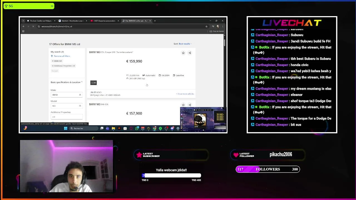The width and height of the screenshot is (356, 200).
Task: Open File Explorer from taskbar
Action: pyautogui.click(x=113, y=128)
